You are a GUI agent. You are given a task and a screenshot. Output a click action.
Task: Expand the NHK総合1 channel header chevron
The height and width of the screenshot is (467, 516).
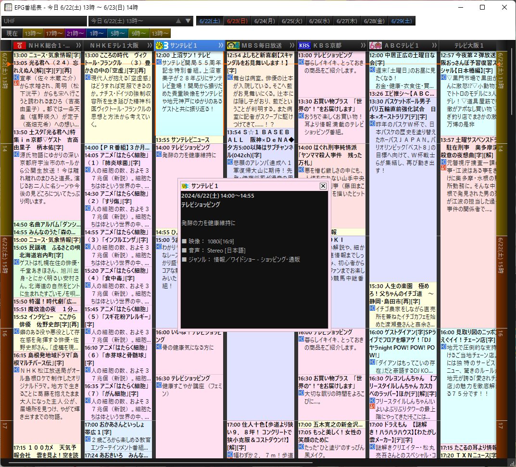78,45
